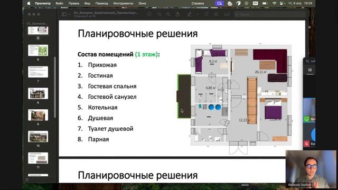Viewport: 338px width, 190px height.
Task: Open the highlight options dropdown arrow
Action: coord(197,14)
